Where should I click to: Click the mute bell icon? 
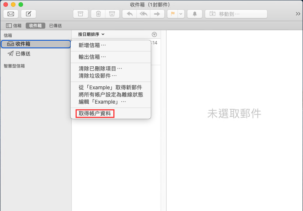[x=195, y=14]
